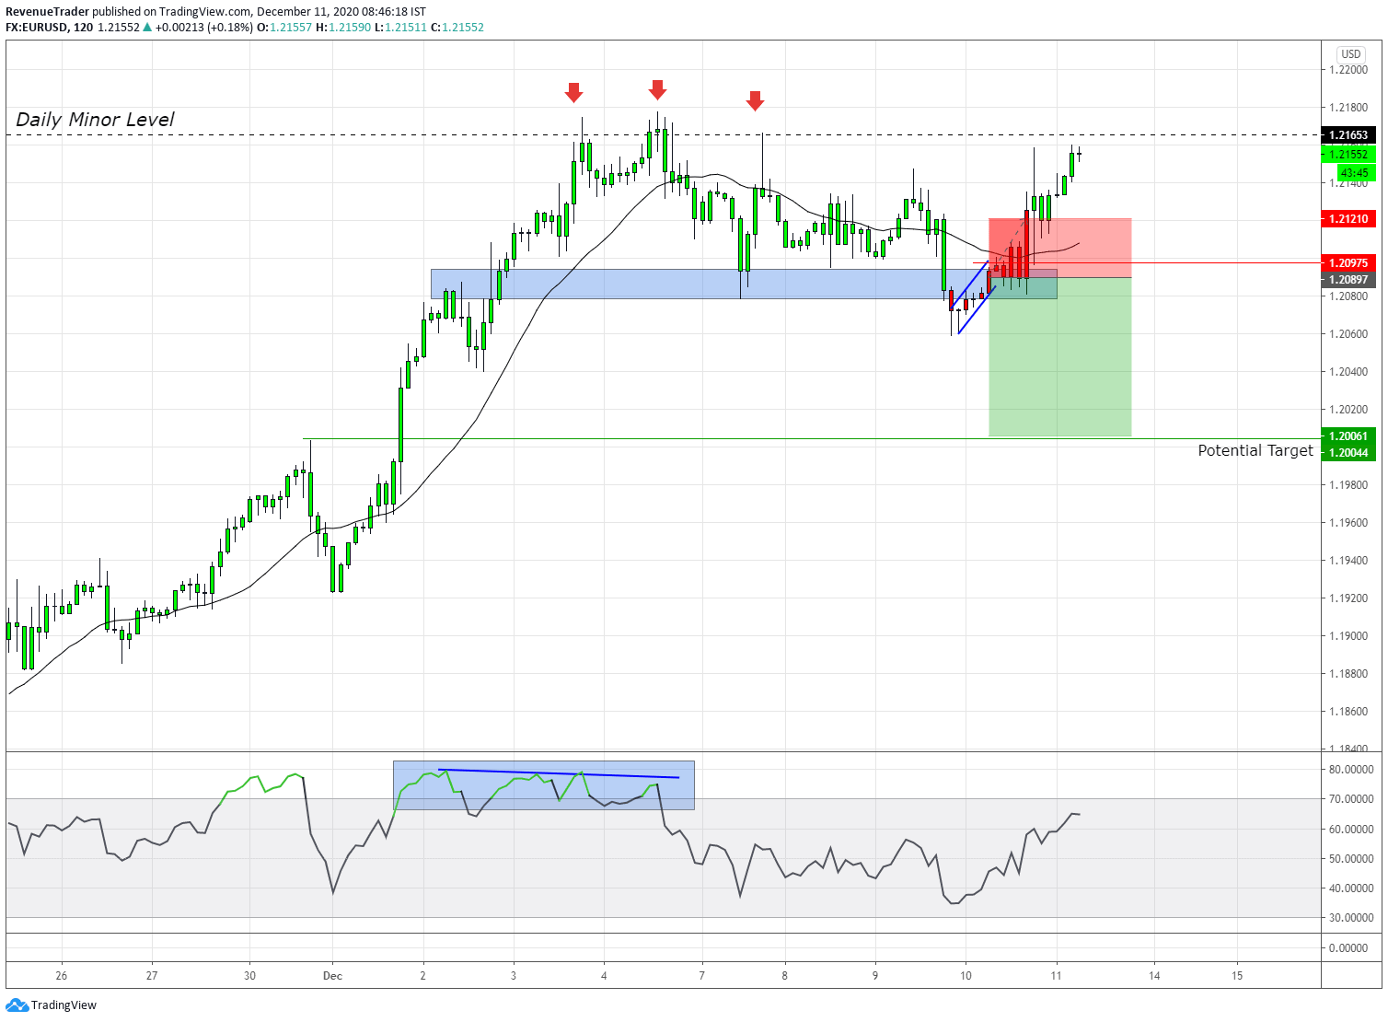1388x1022 pixels.
Task: Click the 1.19400 price axis tick
Action: coord(1348,561)
